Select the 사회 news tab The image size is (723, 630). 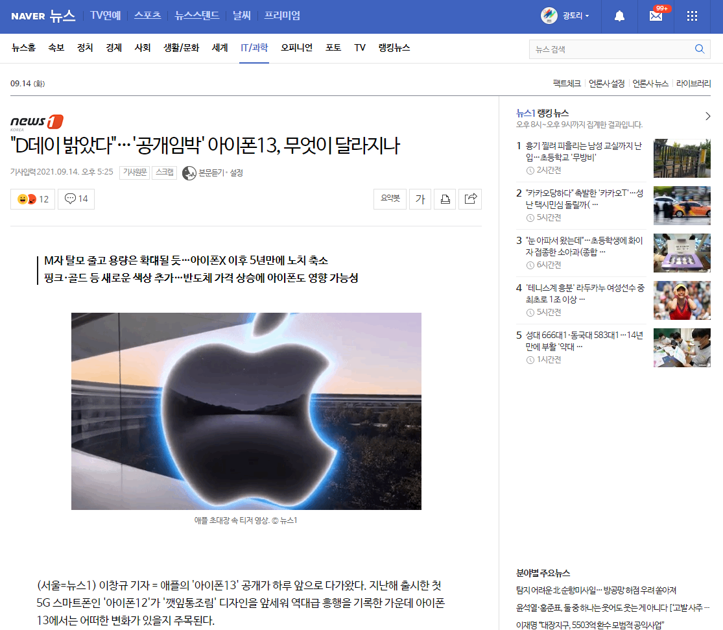[x=143, y=47]
